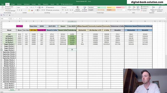Open the font name dropdown

pos(26,7)
